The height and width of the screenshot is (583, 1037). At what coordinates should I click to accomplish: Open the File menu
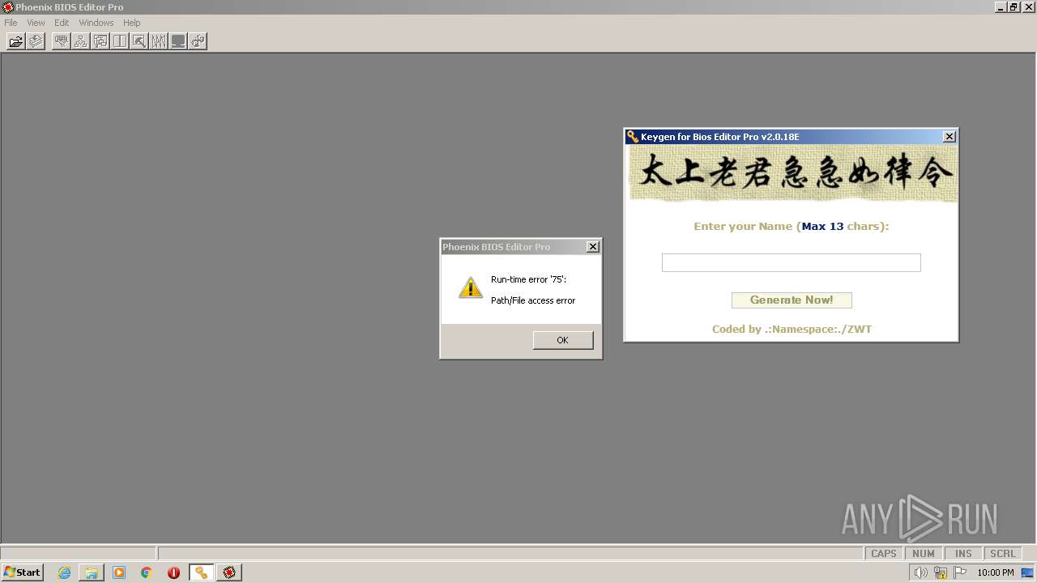click(11, 23)
